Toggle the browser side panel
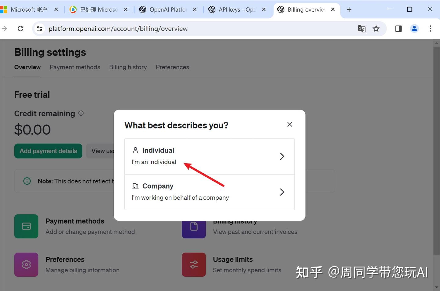440x291 pixels. click(x=398, y=29)
